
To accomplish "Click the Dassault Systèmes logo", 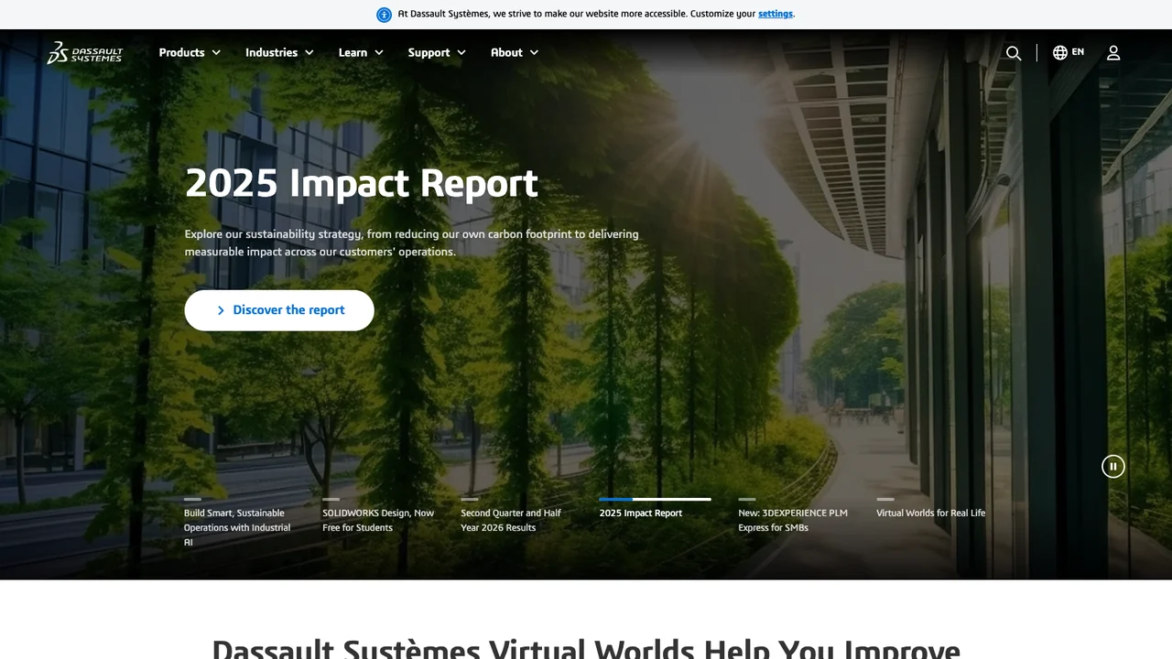I will (x=84, y=52).
